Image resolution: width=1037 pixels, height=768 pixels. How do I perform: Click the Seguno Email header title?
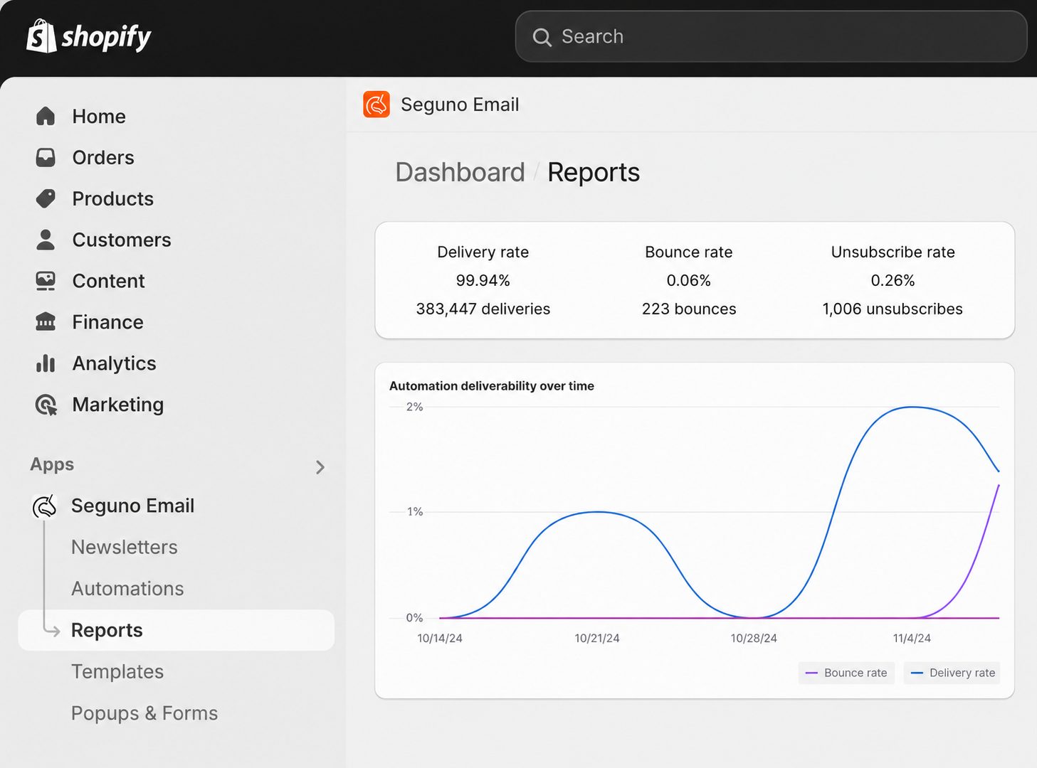(460, 105)
